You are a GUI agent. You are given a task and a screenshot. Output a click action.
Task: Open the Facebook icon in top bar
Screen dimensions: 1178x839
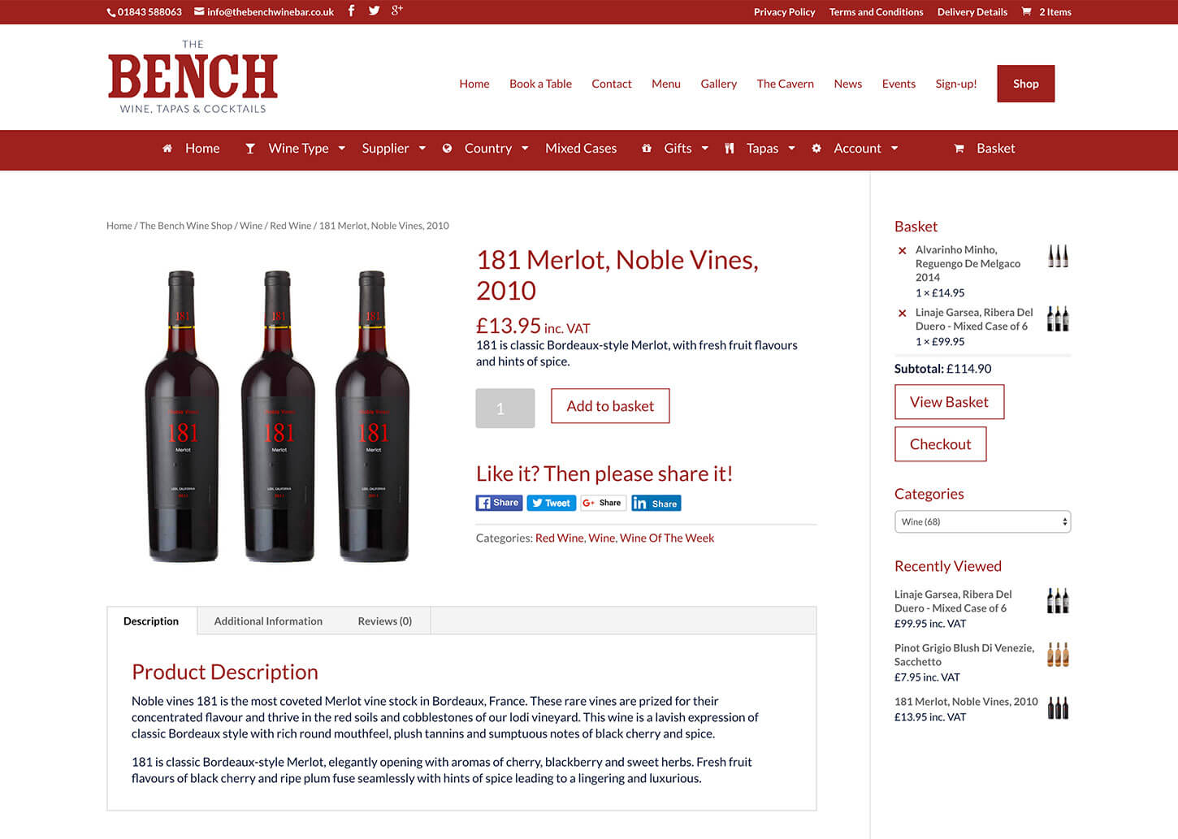pyautogui.click(x=351, y=11)
